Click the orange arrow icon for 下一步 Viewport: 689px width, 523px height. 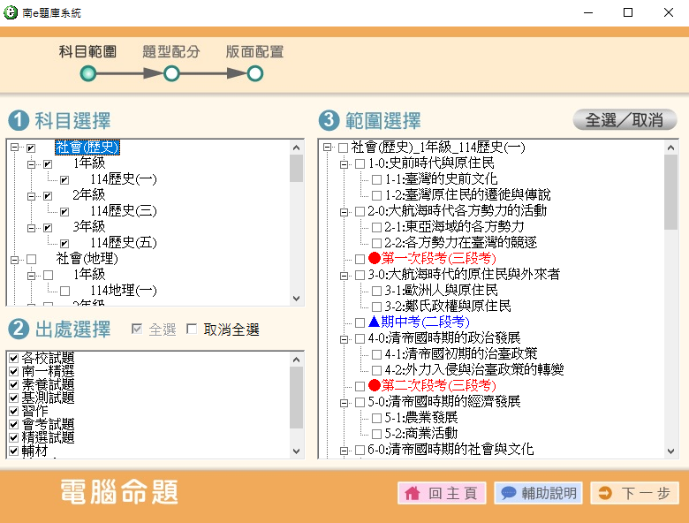click(605, 494)
